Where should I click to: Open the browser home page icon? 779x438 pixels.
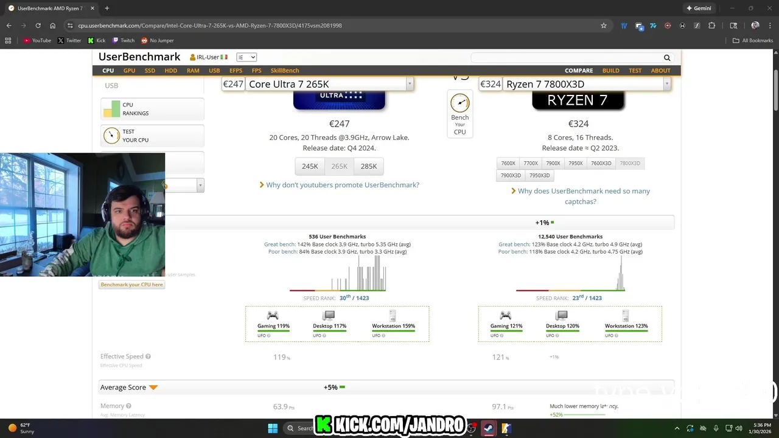click(52, 26)
